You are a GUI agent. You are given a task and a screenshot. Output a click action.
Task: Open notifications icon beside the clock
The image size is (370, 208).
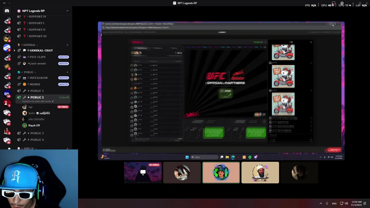[x=365, y=203]
